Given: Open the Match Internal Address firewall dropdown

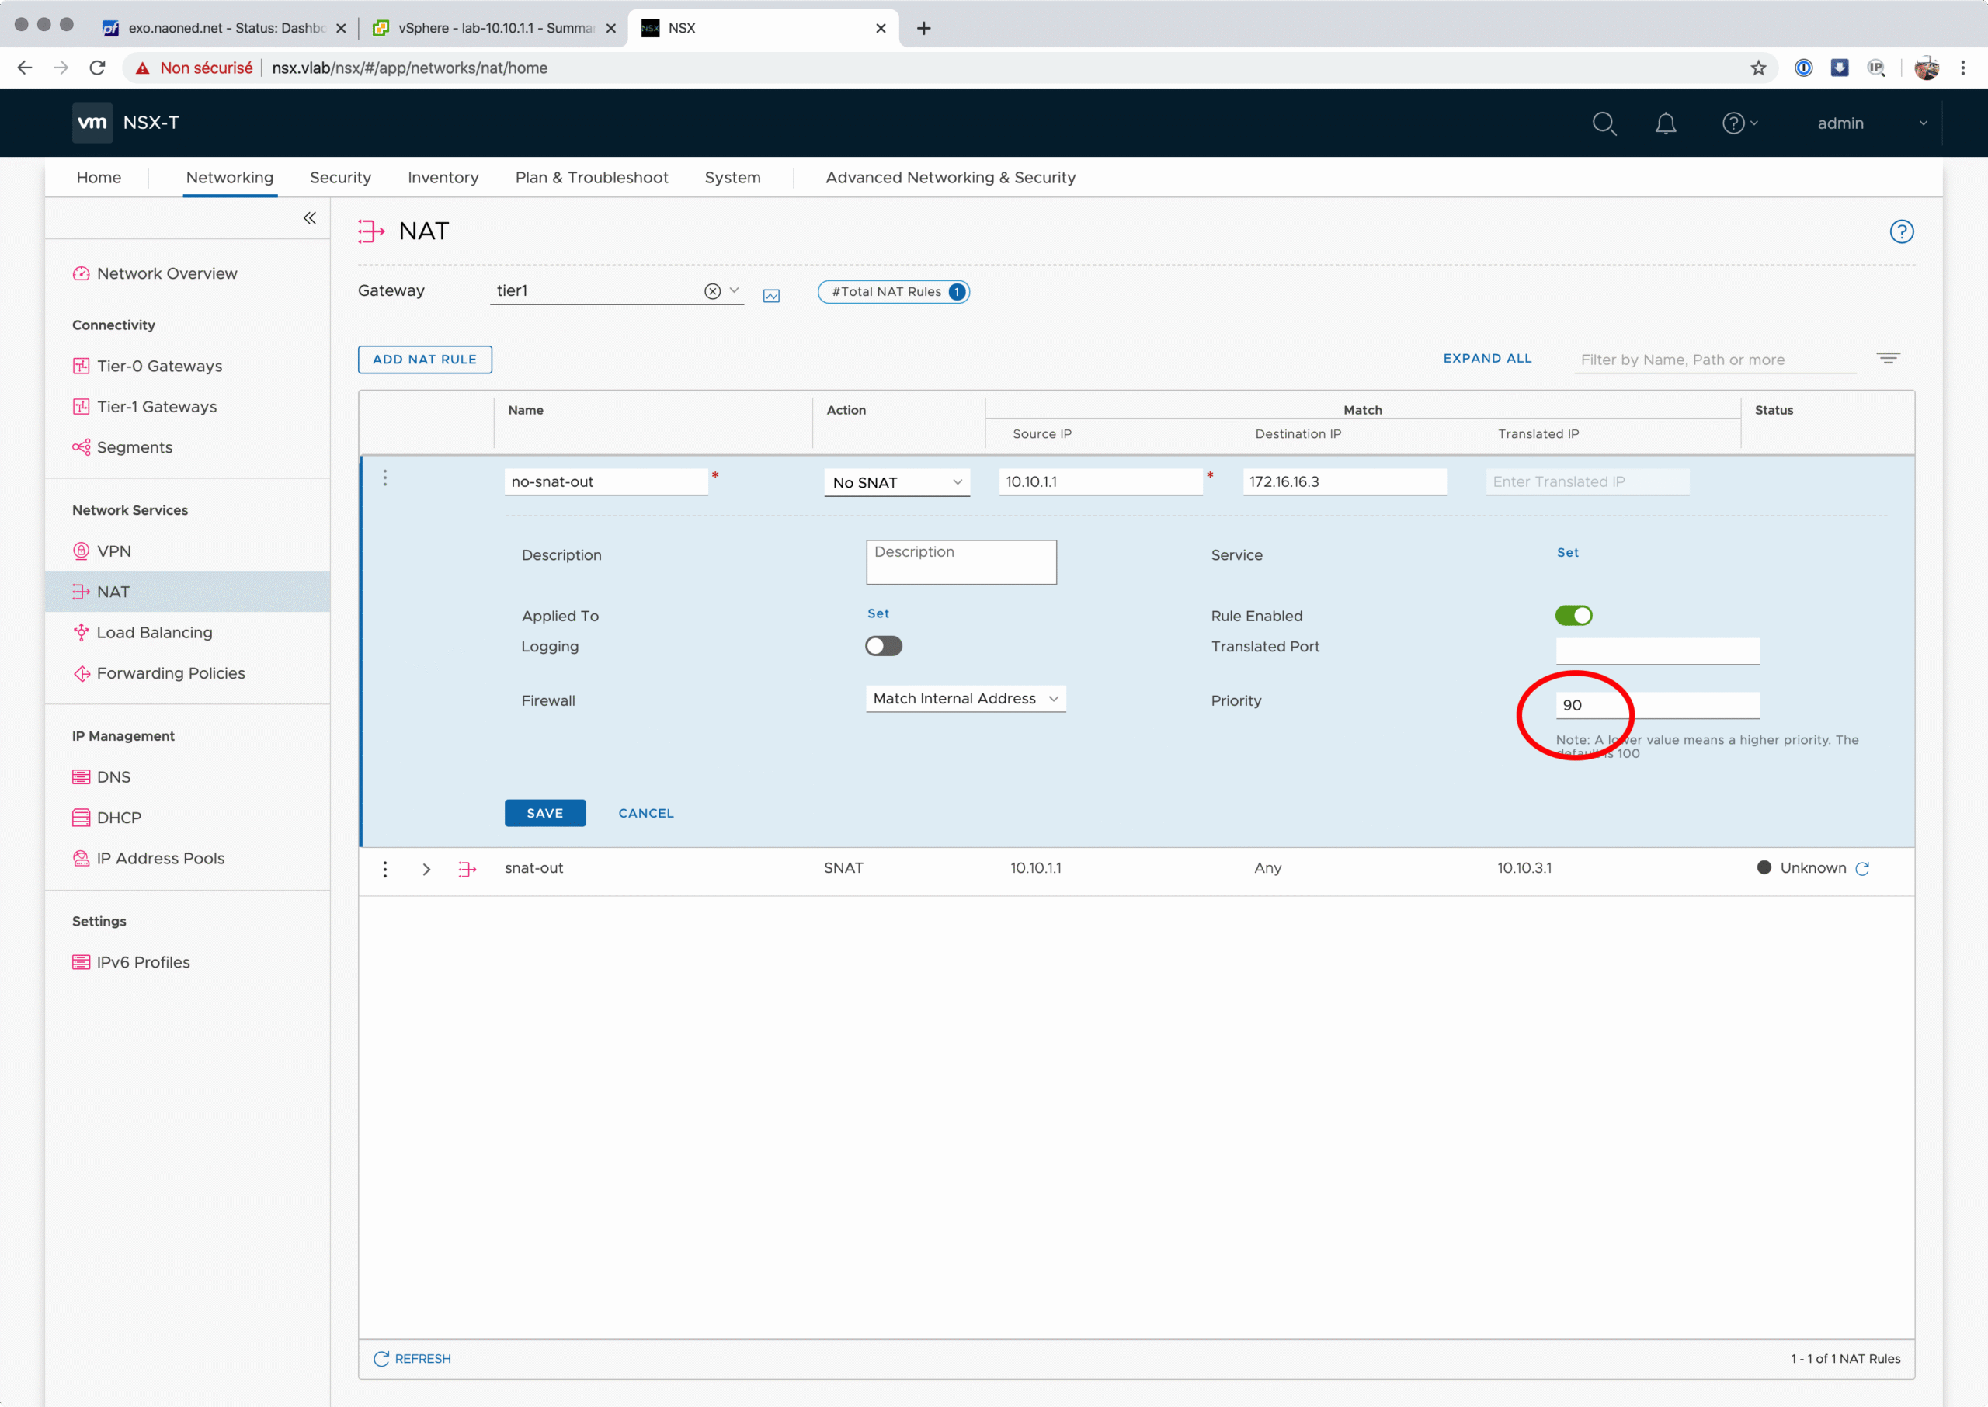Looking at the screenshot, I should (x=965, y=698).
